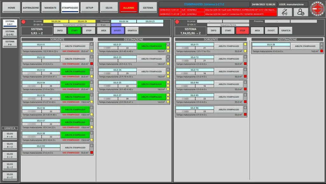This screenshot has width=326, height=184.
Task: Switch to the SILOS tab
Action: [109, 8]
